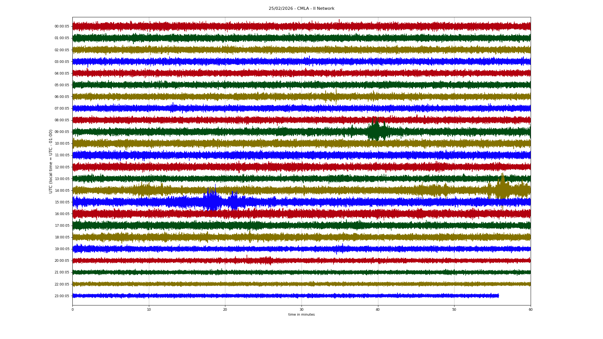This screenshot has width=603, height=339.
Task: Select the 00:00:05 row time label
Action: (x=62, y=26)
